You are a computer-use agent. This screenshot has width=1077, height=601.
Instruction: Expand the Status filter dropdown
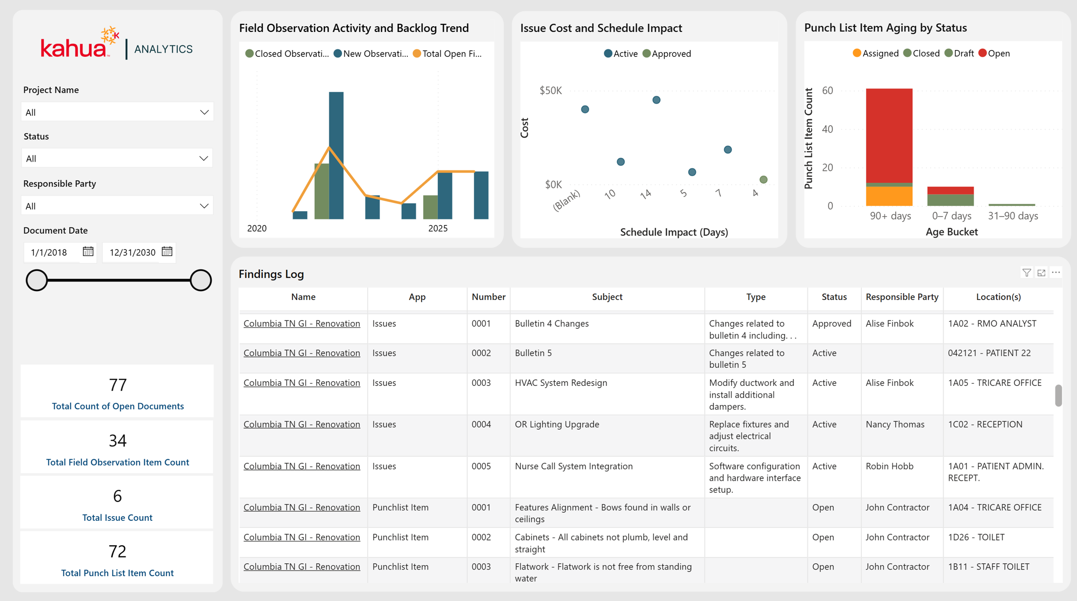[x=117, y=158]
